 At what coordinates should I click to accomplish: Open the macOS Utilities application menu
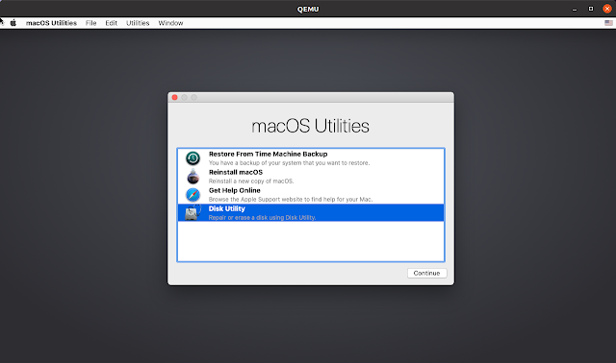point(51,23)
